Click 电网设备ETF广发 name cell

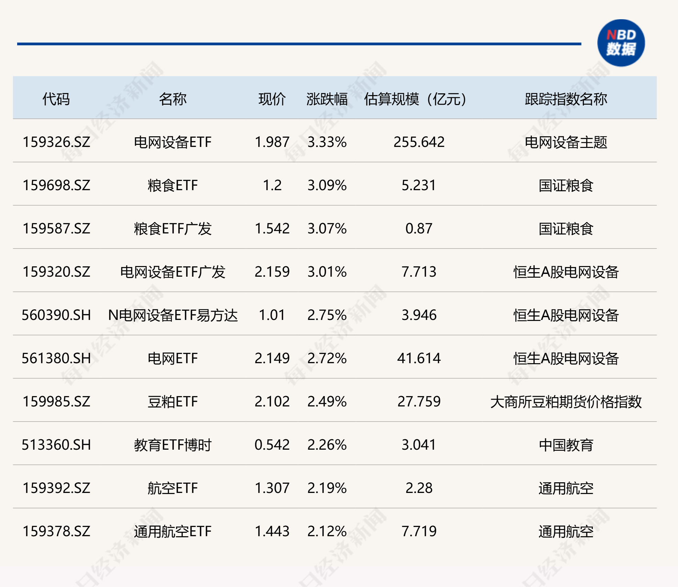[x=172, y=272]
